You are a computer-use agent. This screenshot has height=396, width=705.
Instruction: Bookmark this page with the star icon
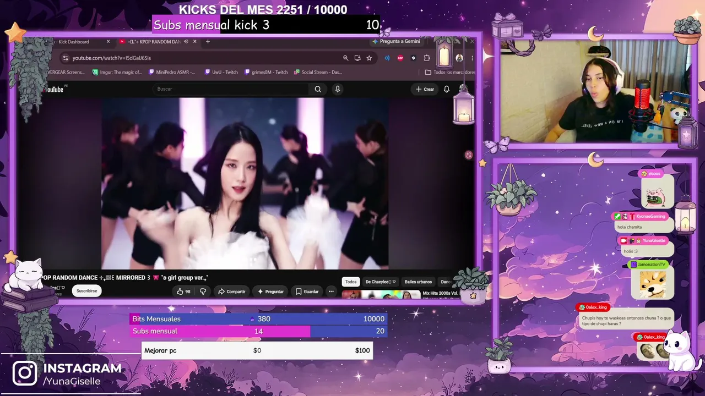369,58
